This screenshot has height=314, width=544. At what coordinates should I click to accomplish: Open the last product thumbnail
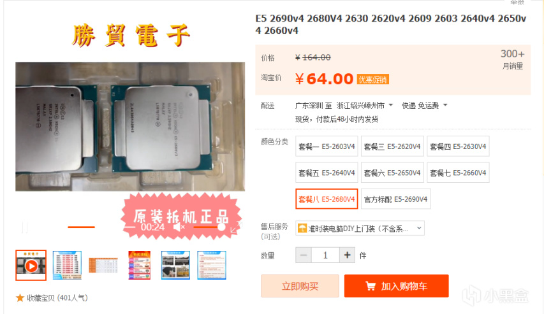tap(212, 265)
